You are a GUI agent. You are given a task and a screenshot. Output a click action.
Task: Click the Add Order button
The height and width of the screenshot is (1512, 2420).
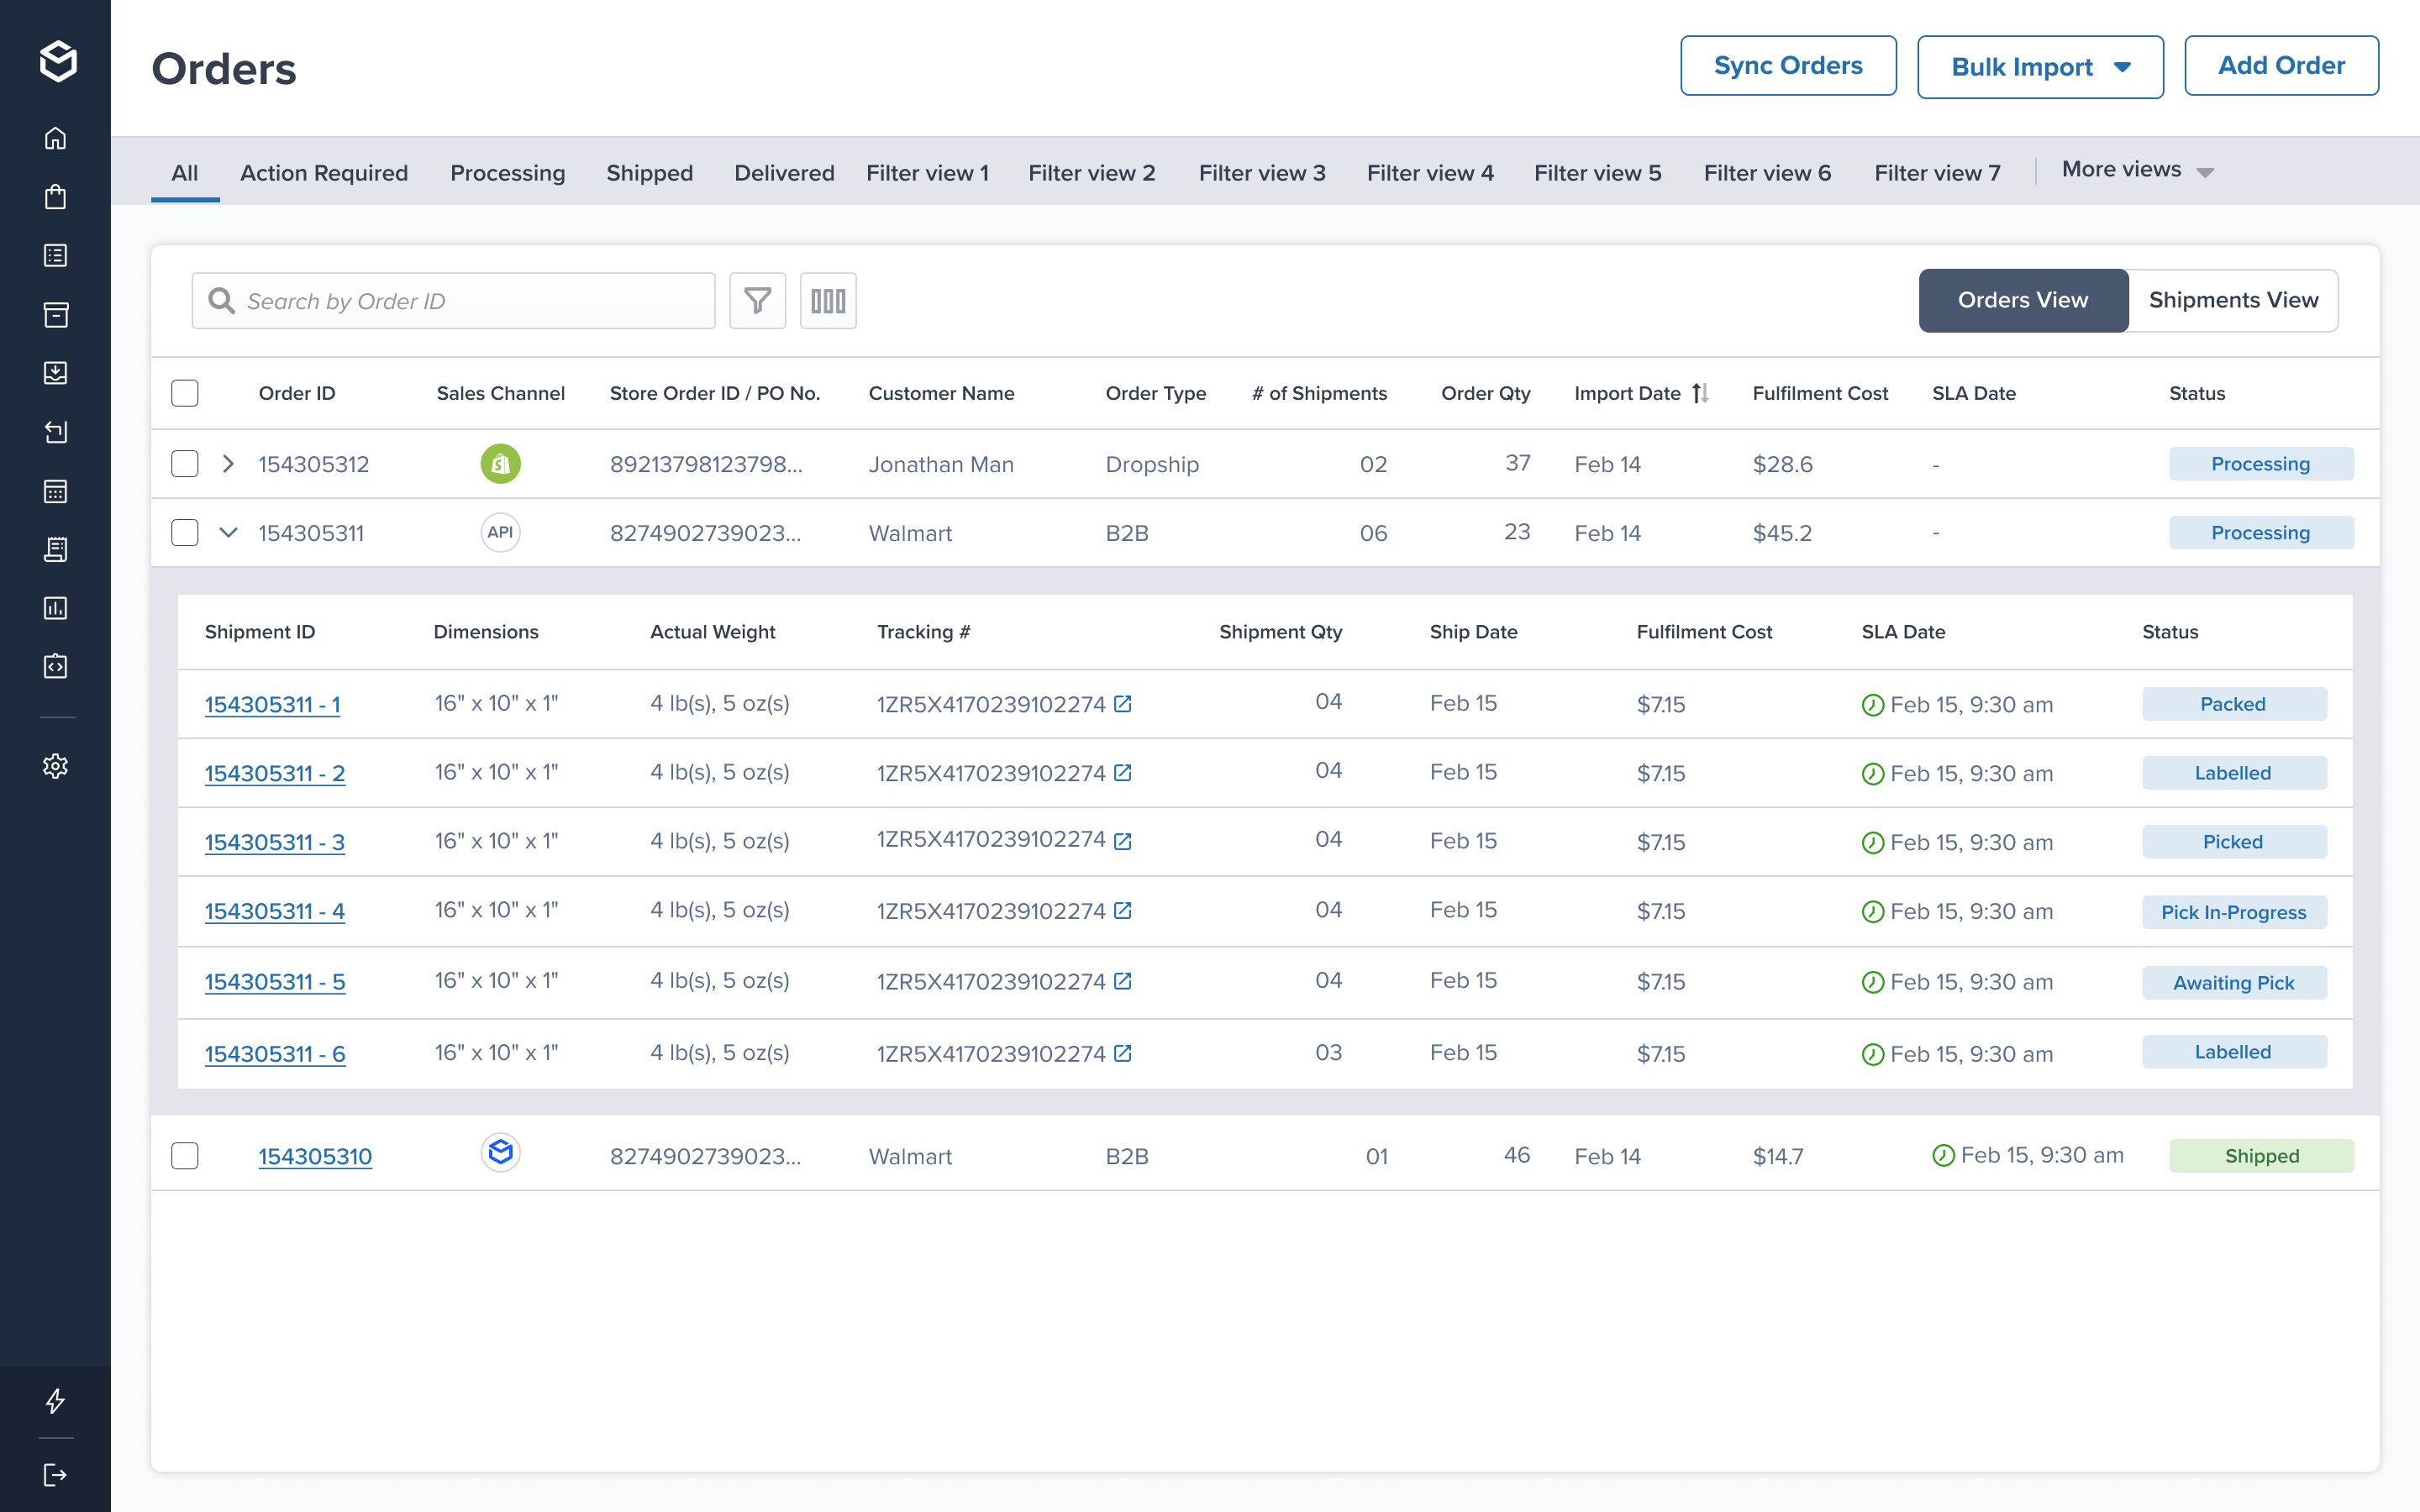(2281, 66)
